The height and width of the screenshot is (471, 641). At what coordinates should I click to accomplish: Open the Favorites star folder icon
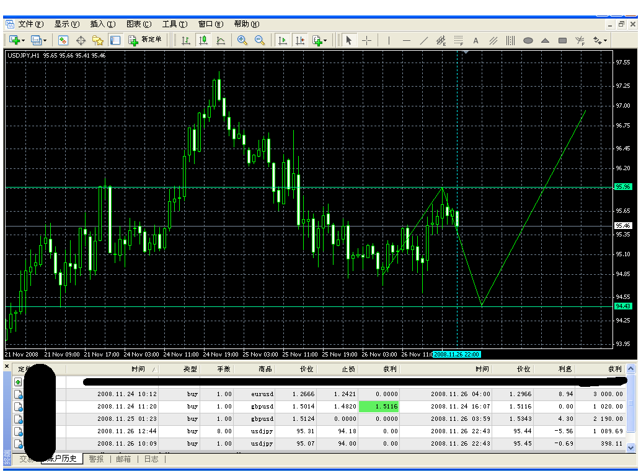point(98,40)
